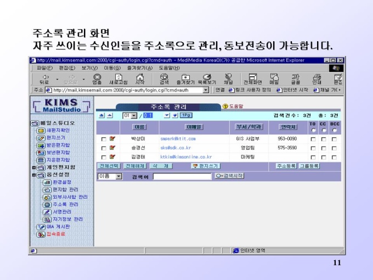The image size is (373, 280).
Task: Click the Stop (멈춤) toolbar icon
Action: [x=97, y=79]
